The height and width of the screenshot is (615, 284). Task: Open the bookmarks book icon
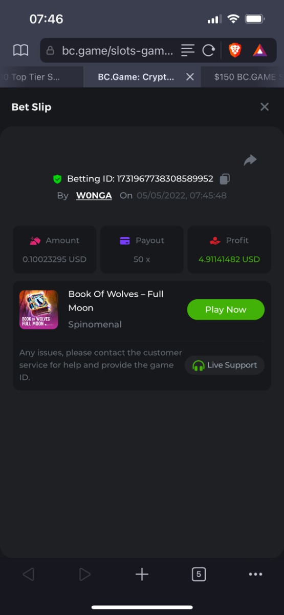click(20, 50)
